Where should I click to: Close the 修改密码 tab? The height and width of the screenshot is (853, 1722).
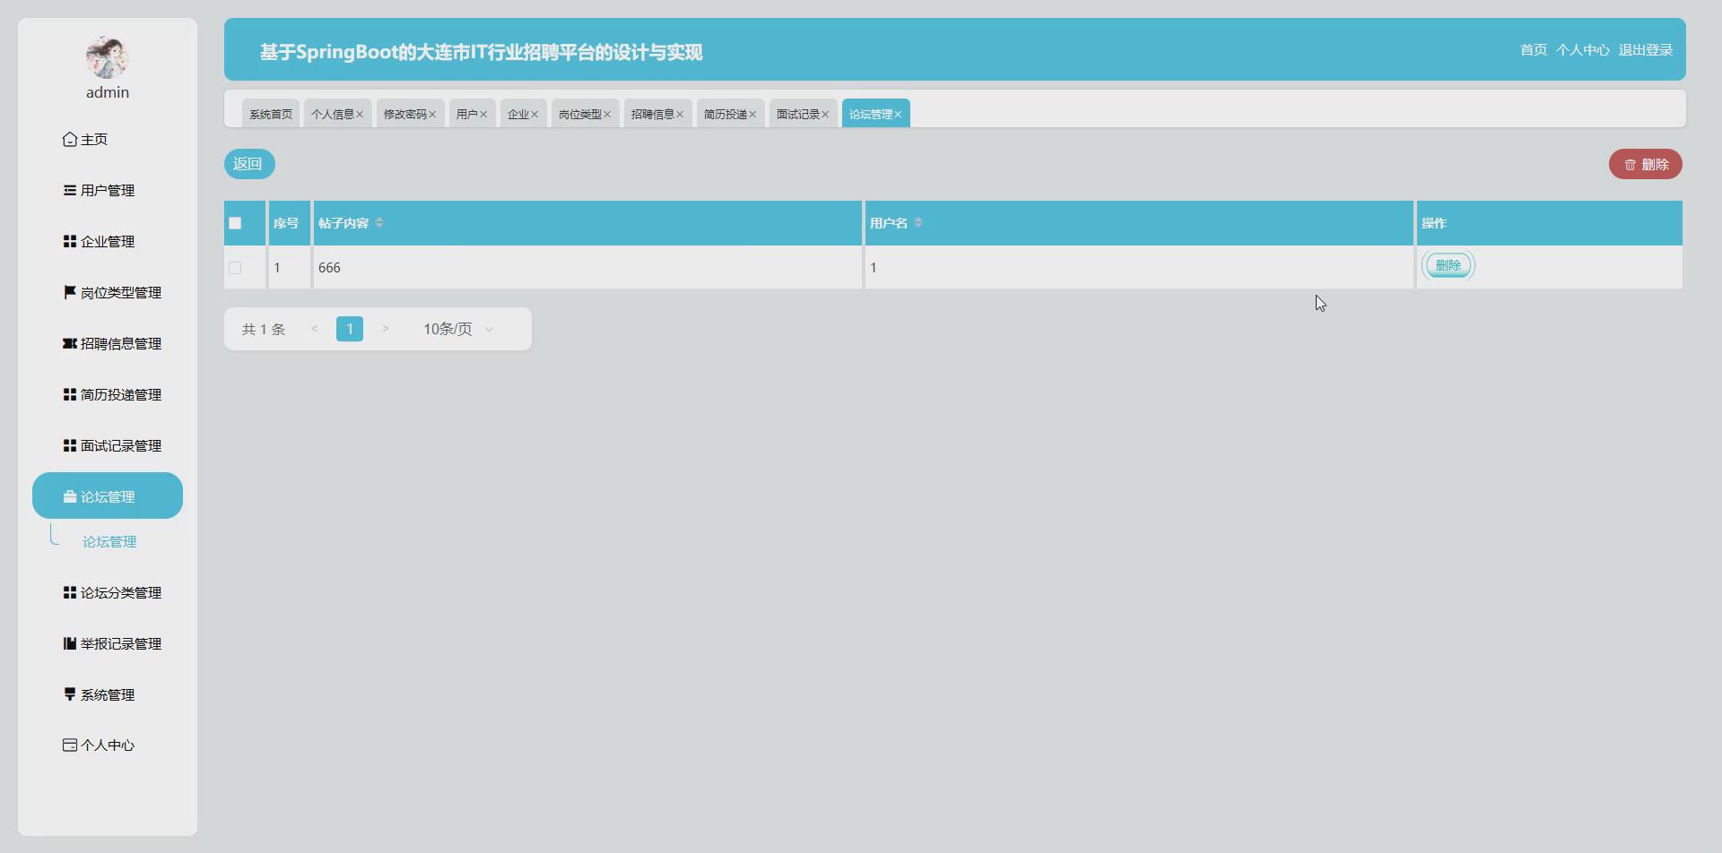[432, 115]
